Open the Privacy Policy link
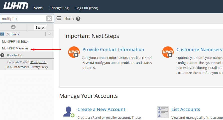 pos(39,67)
